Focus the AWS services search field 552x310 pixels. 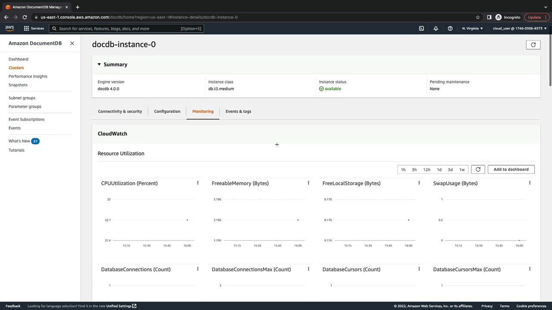tap(126, 28)
